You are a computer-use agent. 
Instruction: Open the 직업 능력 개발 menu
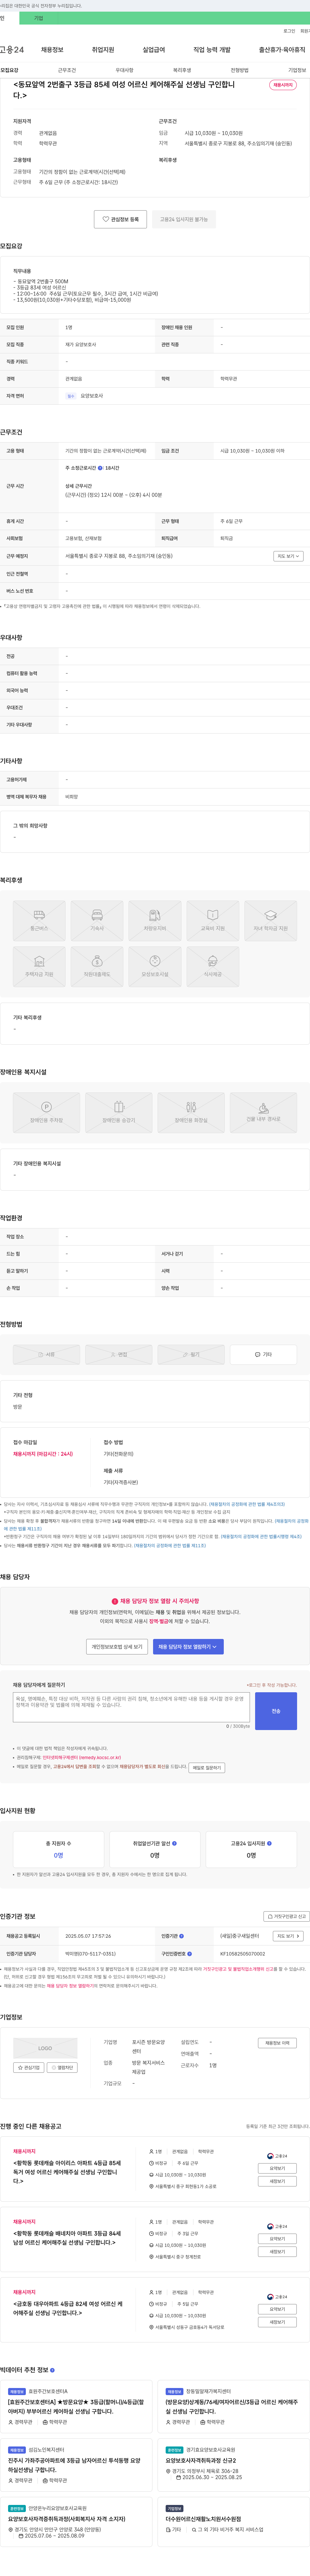pyautogui.click(x=212, y=49)
